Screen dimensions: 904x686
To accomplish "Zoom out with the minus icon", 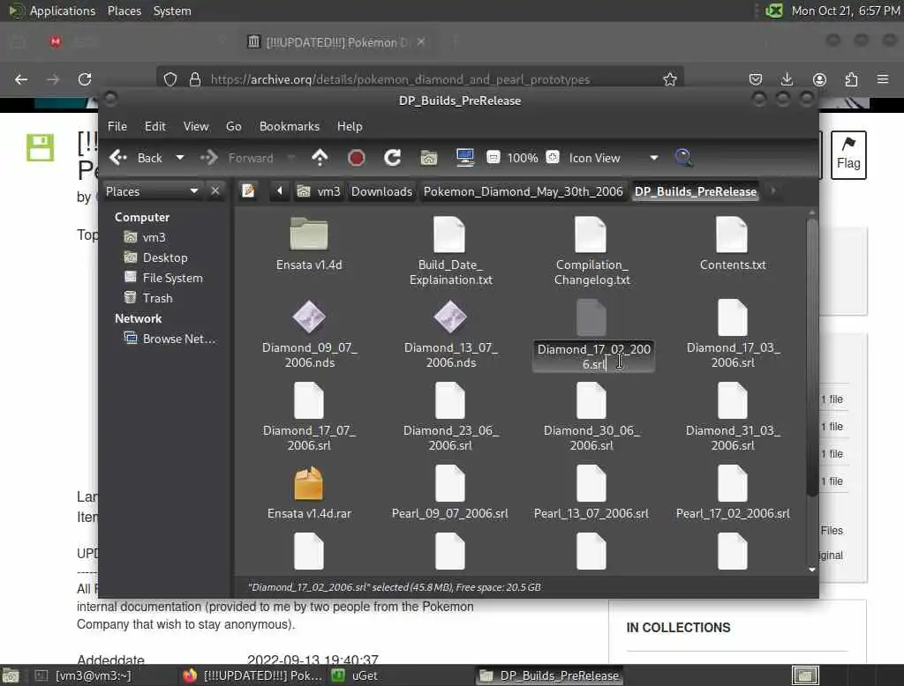I will tap(493, 157).
